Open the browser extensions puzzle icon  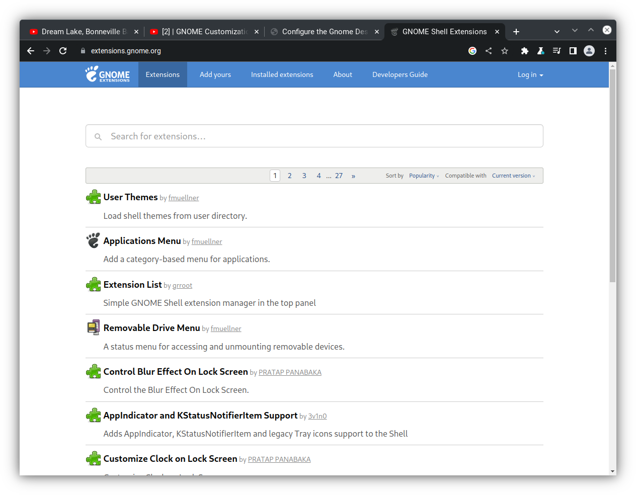(525, 51)
